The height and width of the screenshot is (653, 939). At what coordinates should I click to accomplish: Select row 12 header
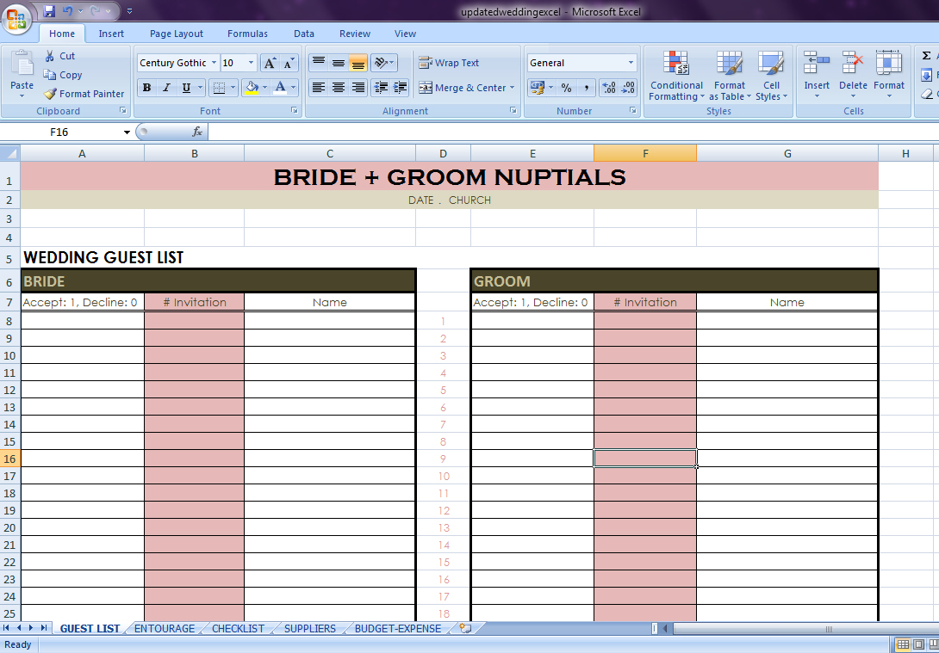pyautogui.click(x=9, y=390)
